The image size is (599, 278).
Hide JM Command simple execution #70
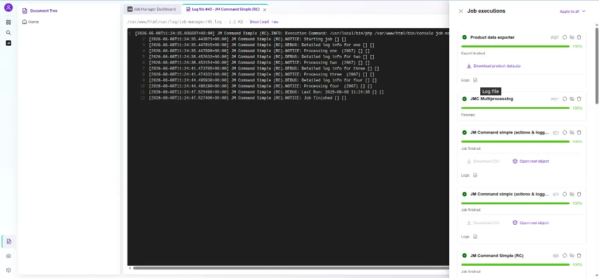(572, 194)
